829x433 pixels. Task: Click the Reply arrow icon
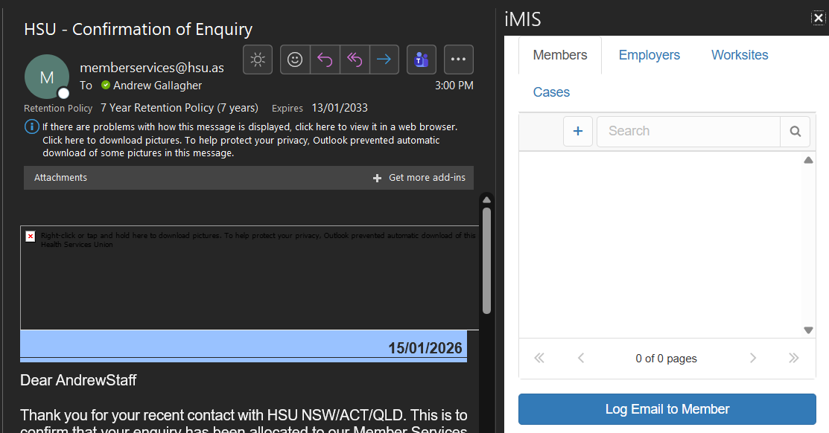click(325, 60)
